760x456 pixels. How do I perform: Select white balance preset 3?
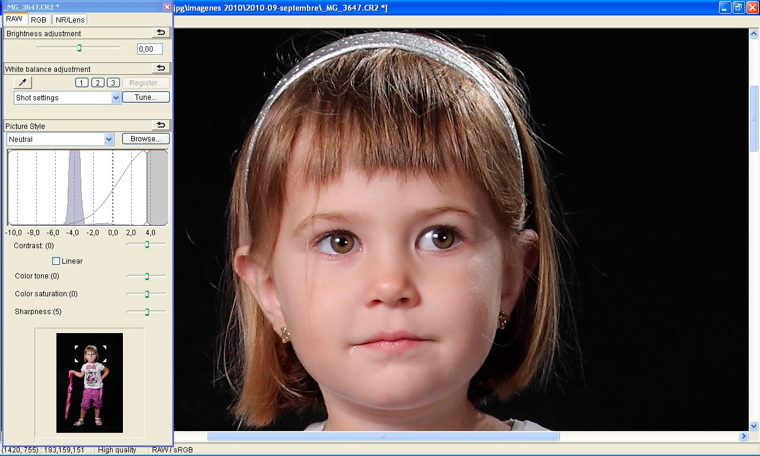coord(113,83)
